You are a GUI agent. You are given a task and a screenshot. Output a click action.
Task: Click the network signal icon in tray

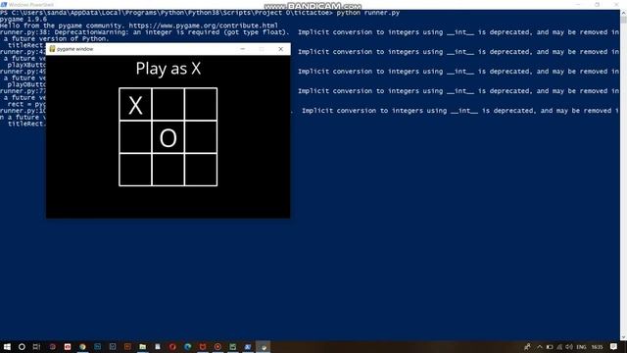[559, 347]
